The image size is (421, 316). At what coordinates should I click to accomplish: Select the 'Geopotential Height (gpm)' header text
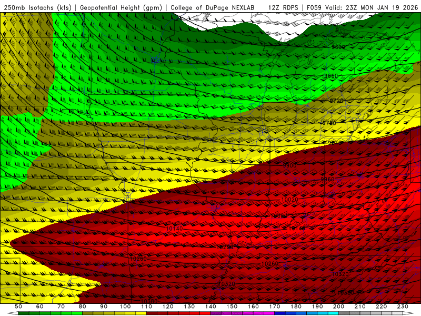click(121, 8)
